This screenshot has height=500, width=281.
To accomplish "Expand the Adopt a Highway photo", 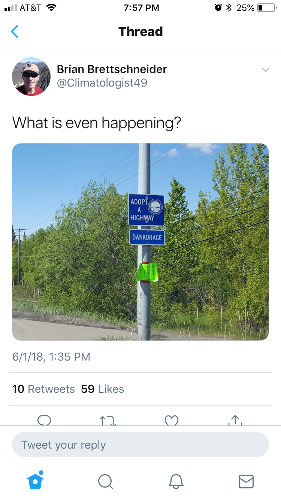I will (x=140, y=242).
